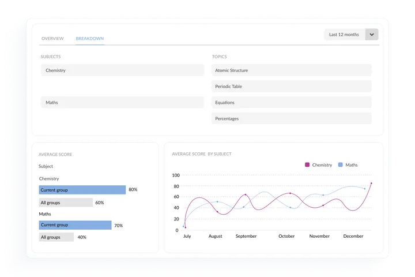Click the August axis label

215,236
